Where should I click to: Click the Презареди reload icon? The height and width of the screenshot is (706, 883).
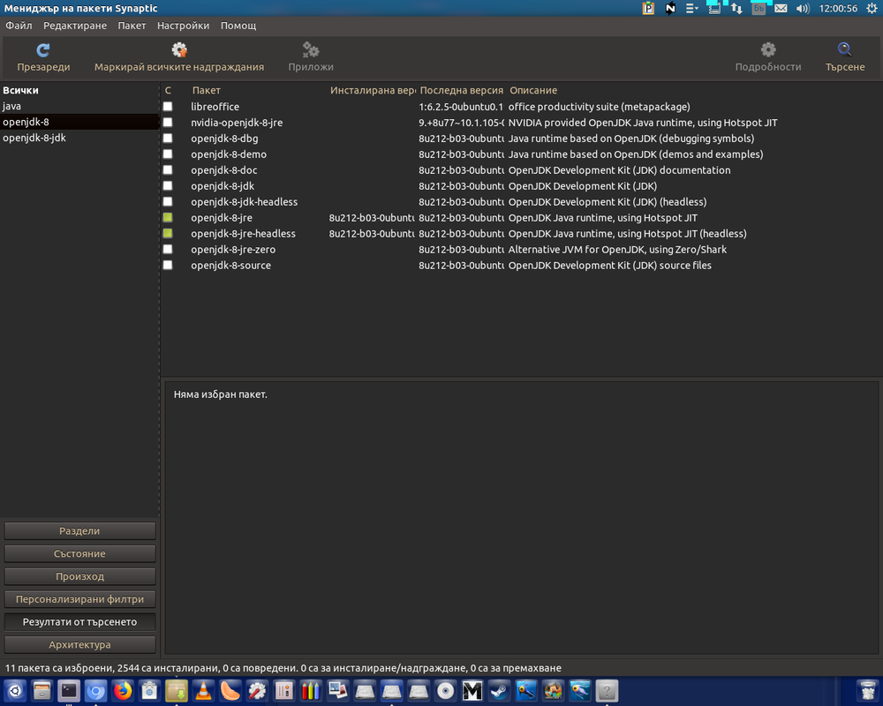pyautogui.click(x=42, y=50)
